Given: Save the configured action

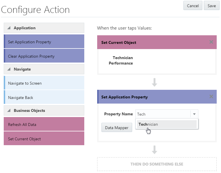Looking at the screenshot, I should tap(212, 6).
